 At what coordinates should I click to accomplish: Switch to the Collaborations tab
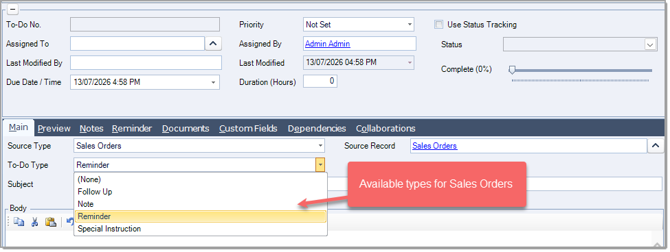pyautogui.click(x=386, y=128)
